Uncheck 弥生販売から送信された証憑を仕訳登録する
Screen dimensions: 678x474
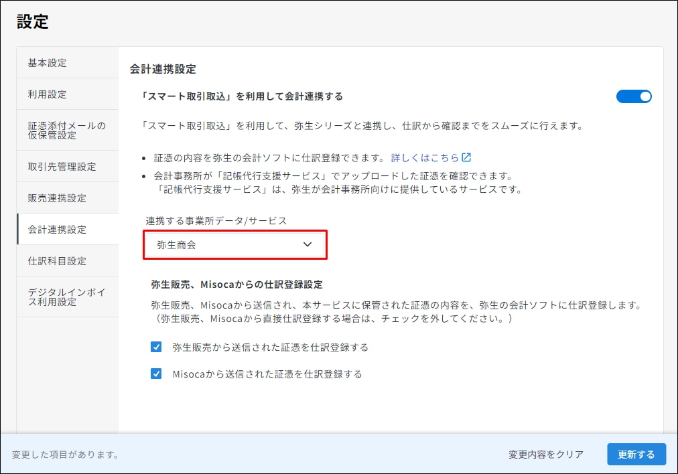156,347
